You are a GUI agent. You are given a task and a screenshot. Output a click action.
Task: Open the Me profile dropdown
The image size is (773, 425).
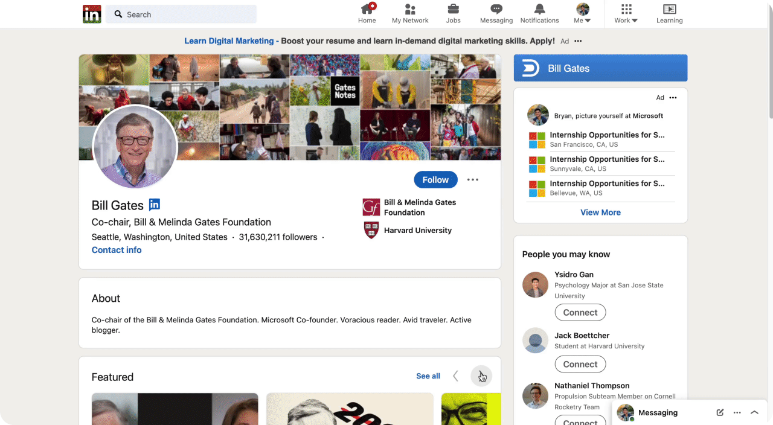(x=583, y=14)
